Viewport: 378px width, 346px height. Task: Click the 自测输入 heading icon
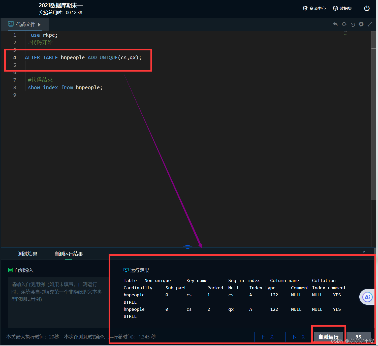[x=10, y=270]
